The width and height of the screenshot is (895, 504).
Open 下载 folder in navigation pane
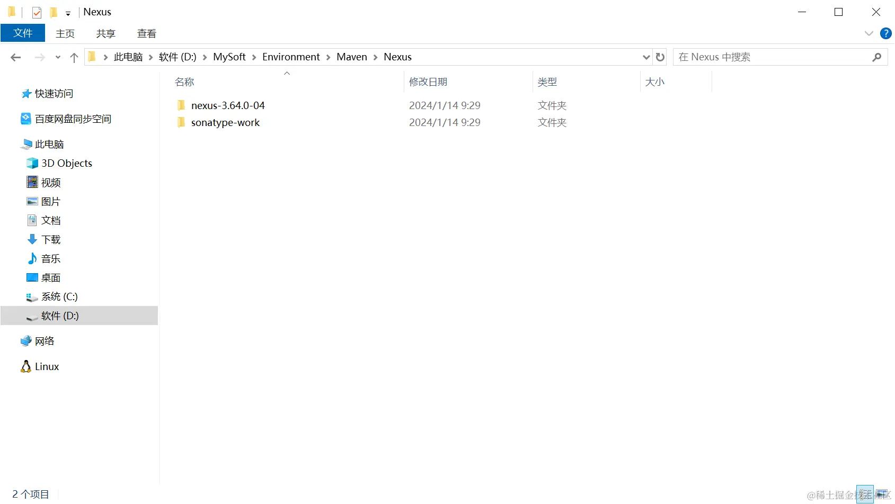[51, 240]
